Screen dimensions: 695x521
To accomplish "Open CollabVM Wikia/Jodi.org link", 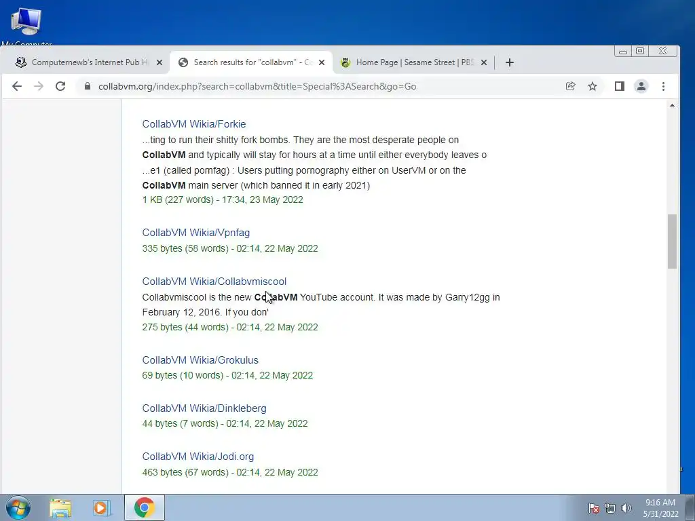I will point(198,457).
